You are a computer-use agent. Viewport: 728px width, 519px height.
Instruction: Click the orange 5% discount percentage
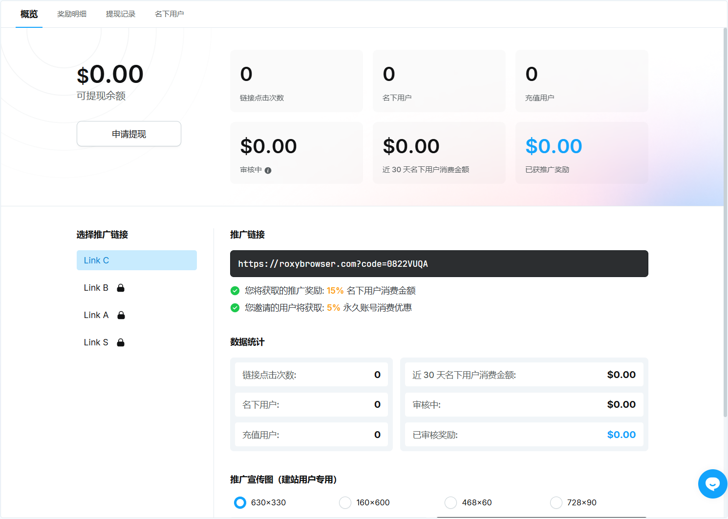pos(333,308)
